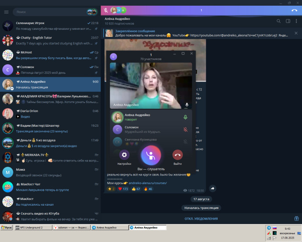This screenshot has width=302, height=242.
Task: Select participant Алёна Андрейко in list
Action: pos(151,117)
